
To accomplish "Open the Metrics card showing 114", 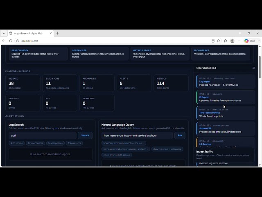I will pyautogui.click(x=171, y=83).
